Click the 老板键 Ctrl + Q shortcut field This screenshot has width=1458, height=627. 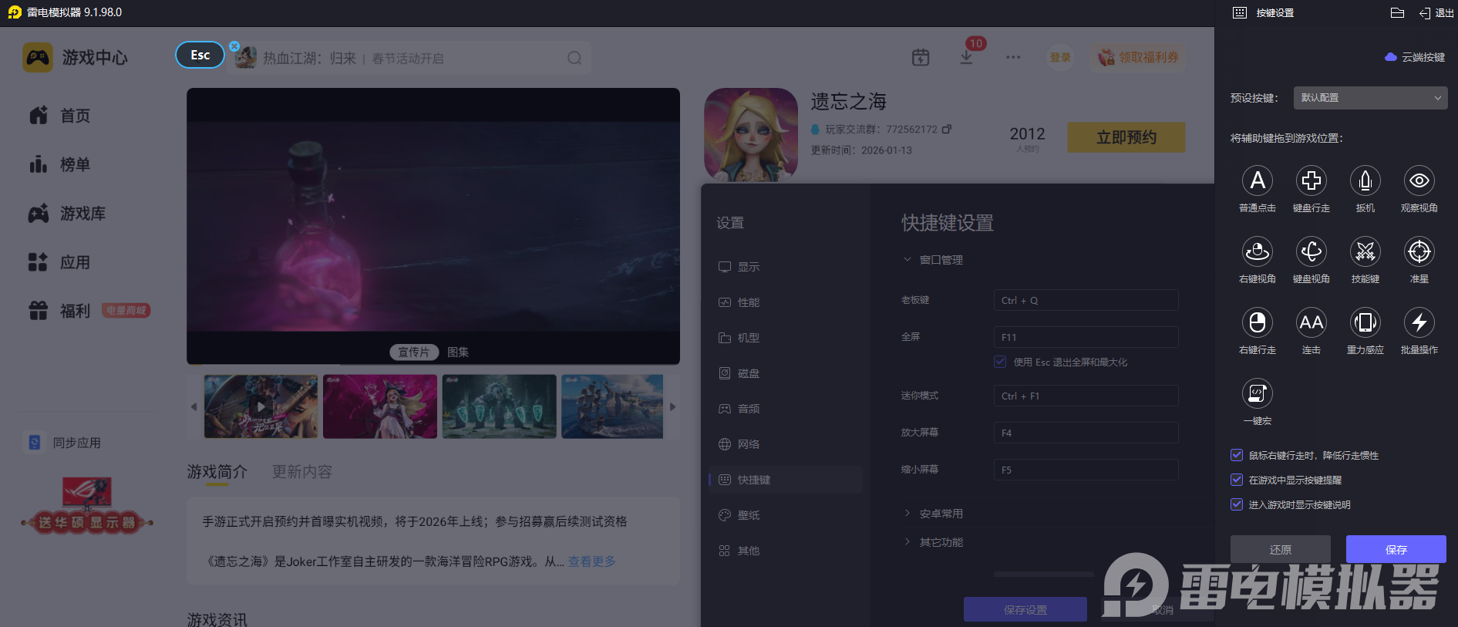click(x=1086, y=300)
